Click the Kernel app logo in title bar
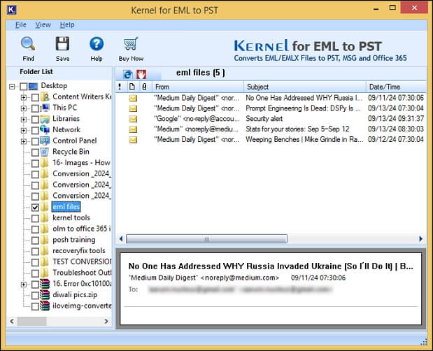This screenshot has height=351, width=433. point(12,10)
